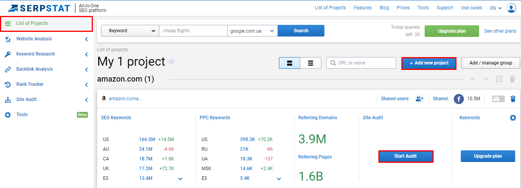The width and height of the screenshot is (521, 188).
Task: Switch to card view layout
Action: coord(289,63)
